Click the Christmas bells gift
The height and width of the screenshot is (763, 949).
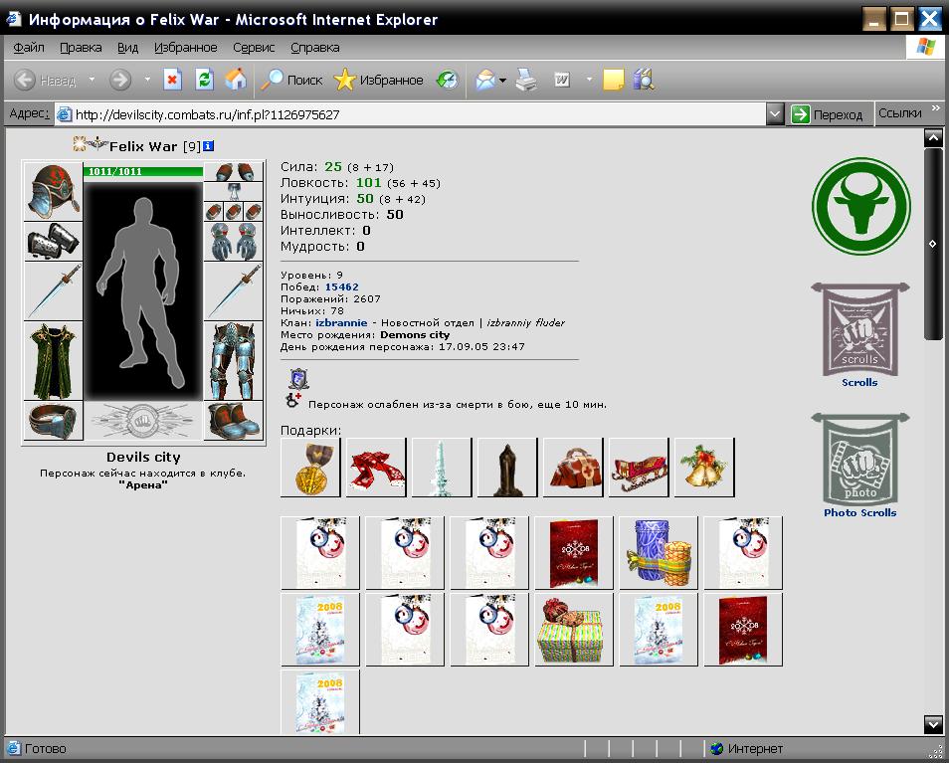point(704,468)
